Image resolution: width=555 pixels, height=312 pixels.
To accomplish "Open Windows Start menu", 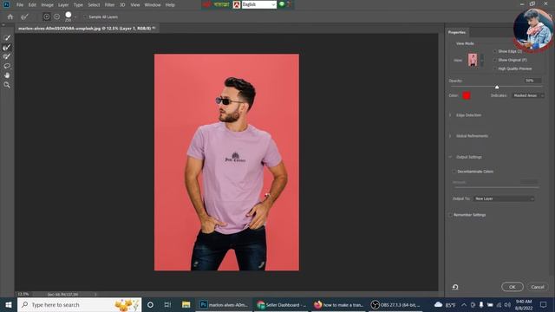I will pyautogui.click(x=9, y=304).
